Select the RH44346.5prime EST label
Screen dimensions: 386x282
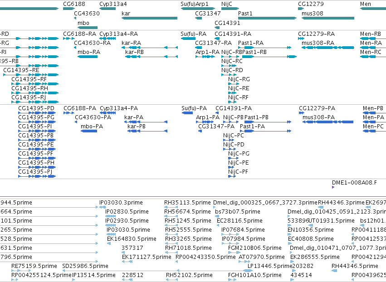(355, 266)
